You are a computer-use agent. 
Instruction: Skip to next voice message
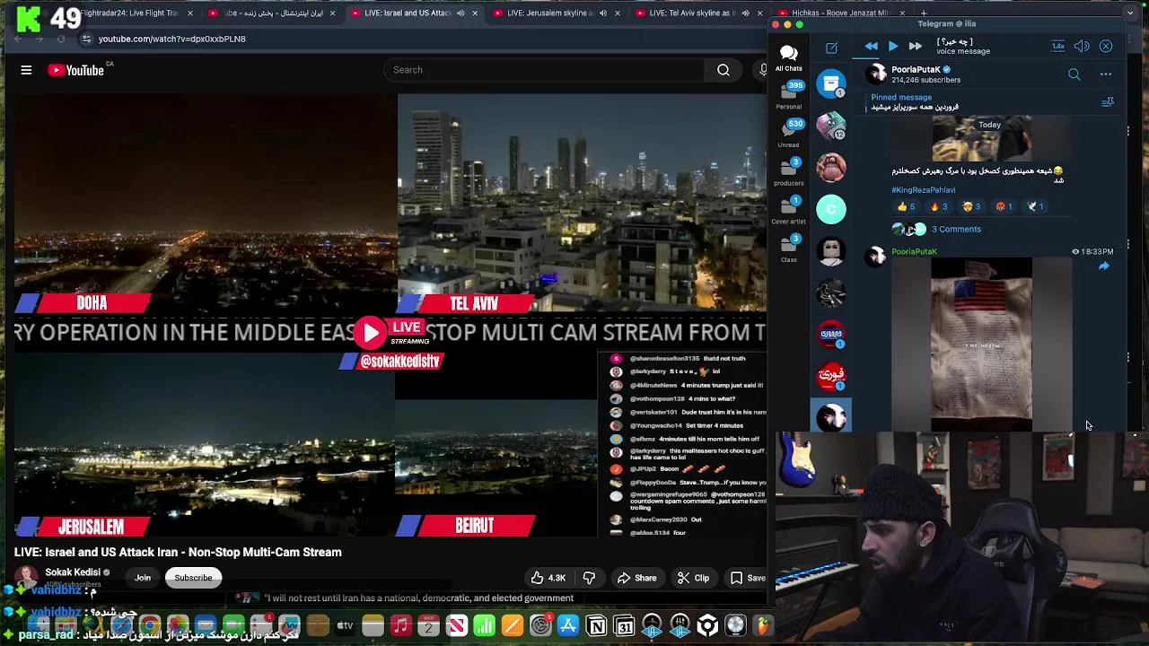tap(915, 46)
